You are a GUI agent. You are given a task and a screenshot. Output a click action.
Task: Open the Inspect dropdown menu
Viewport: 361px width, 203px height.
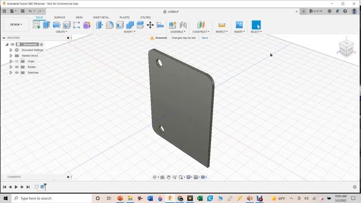pos(222,32)
